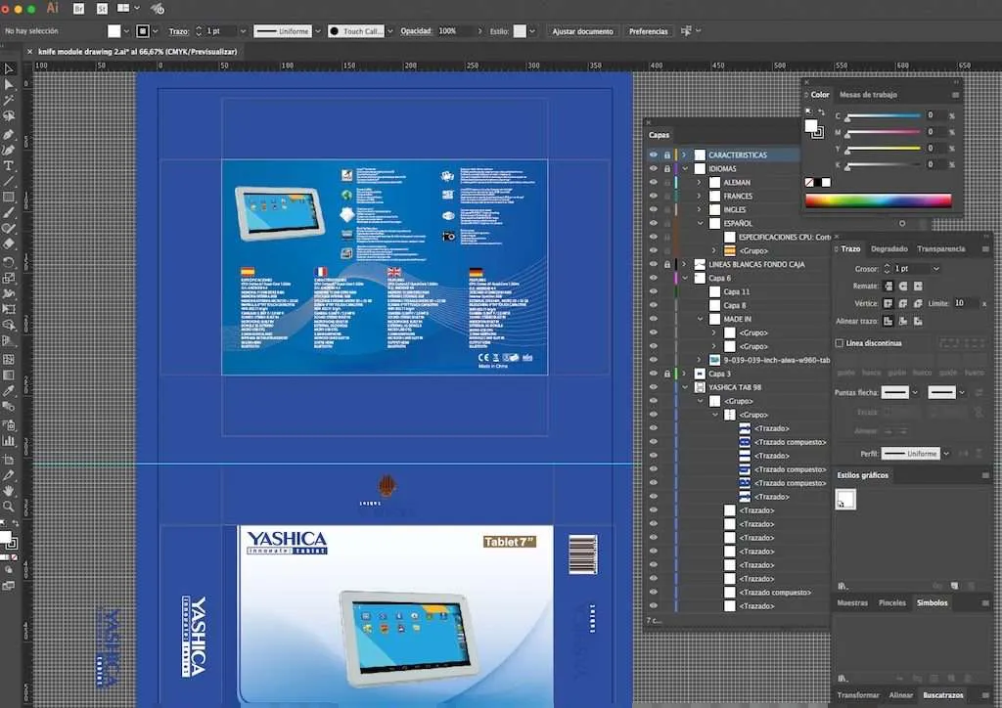
Task: Grab the Hand tool
Action: (10, 492)
